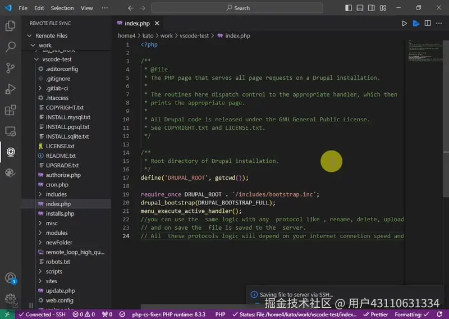Screen dimensions: 449x319
Task: Click the blue remote upload editor icon
Action: pyautogui.click(x=416, y=24)
